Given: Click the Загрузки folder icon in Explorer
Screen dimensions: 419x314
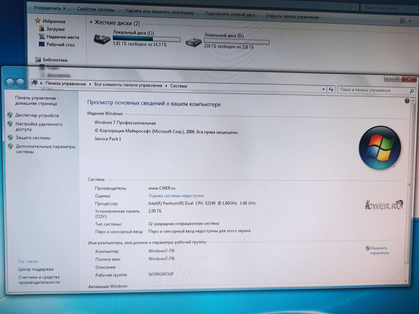Looking at the screenshot, I should (x=42, y=28).
